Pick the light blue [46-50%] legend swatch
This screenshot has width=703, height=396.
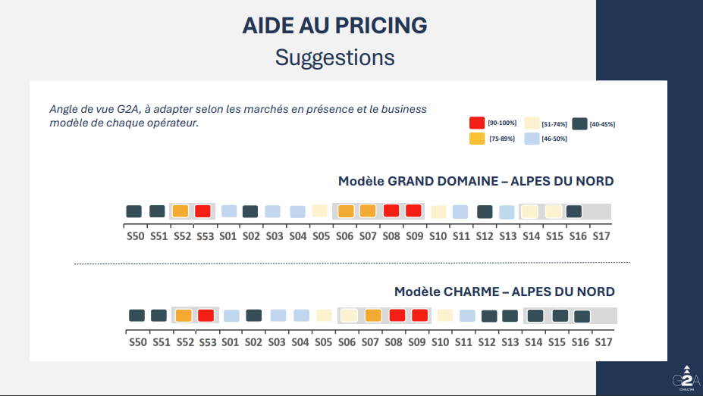pyautogui.click(x=532, y=139)
